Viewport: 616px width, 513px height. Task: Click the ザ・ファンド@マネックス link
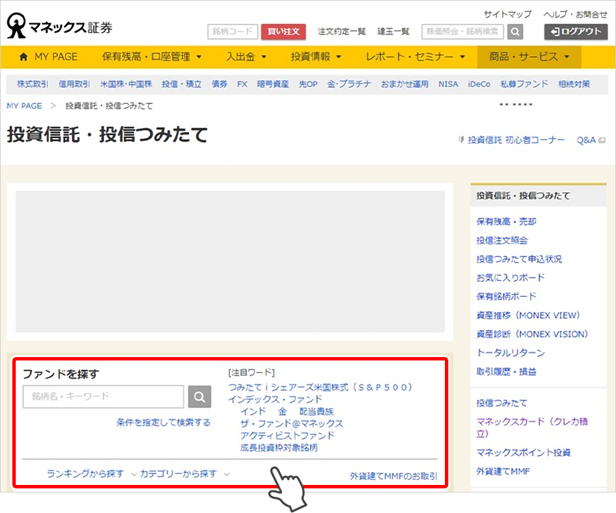tap(292, 423)
